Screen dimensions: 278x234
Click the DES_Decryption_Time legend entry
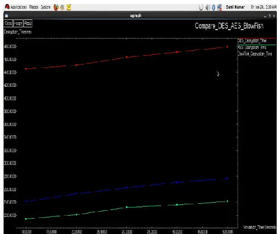tap(252, 41)
